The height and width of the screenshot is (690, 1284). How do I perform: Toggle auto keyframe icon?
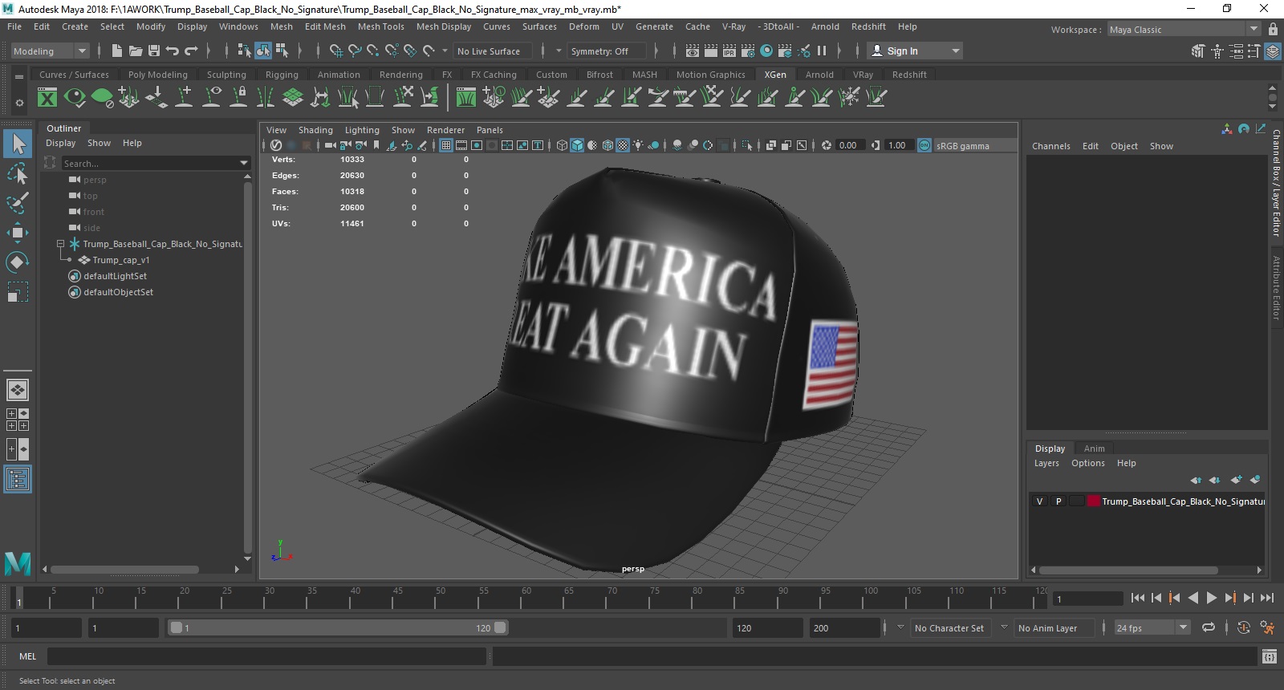1243,627
